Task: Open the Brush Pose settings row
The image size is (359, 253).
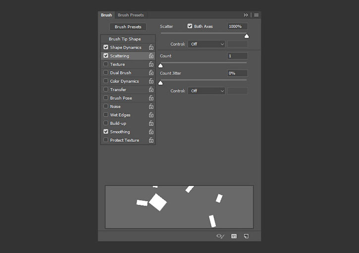Action: (128, 98)
